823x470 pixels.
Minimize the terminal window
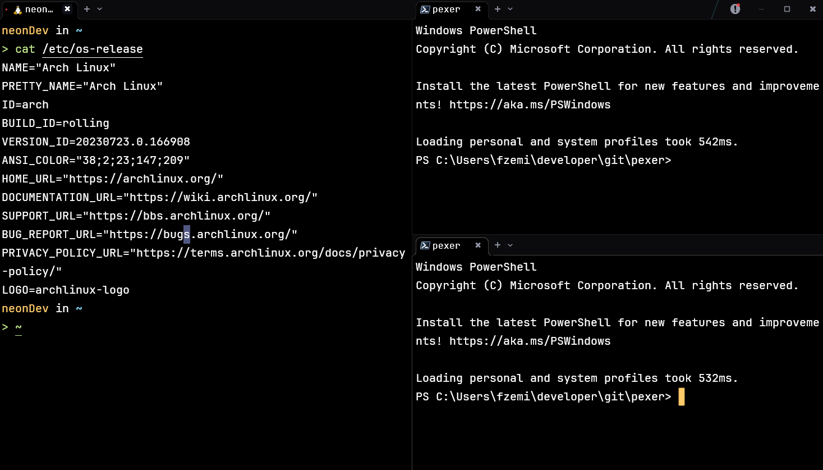coord(761,9)
